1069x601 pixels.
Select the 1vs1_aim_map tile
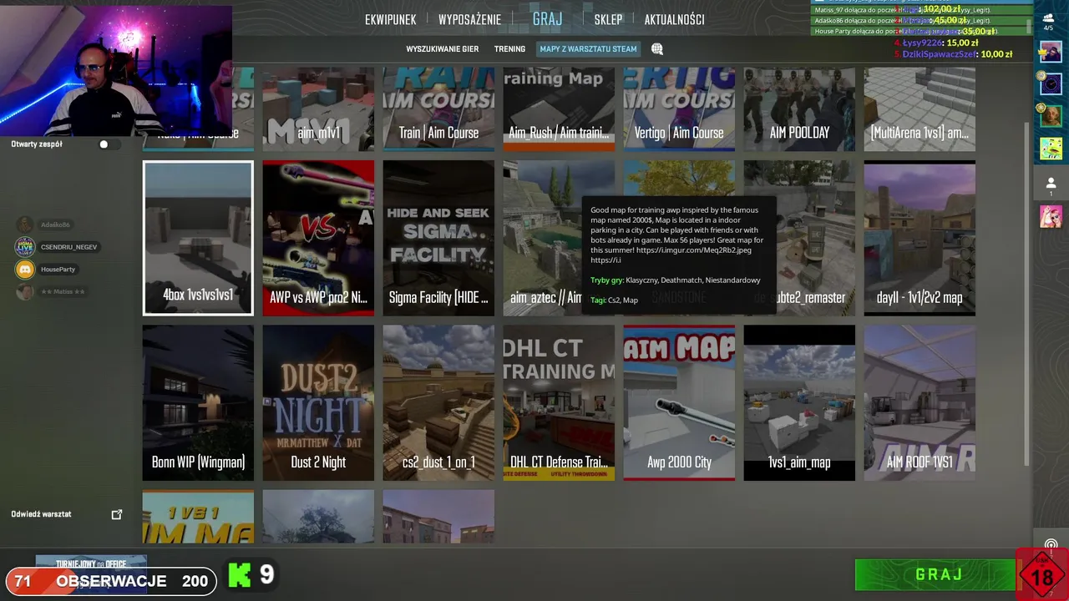point(799,402)
